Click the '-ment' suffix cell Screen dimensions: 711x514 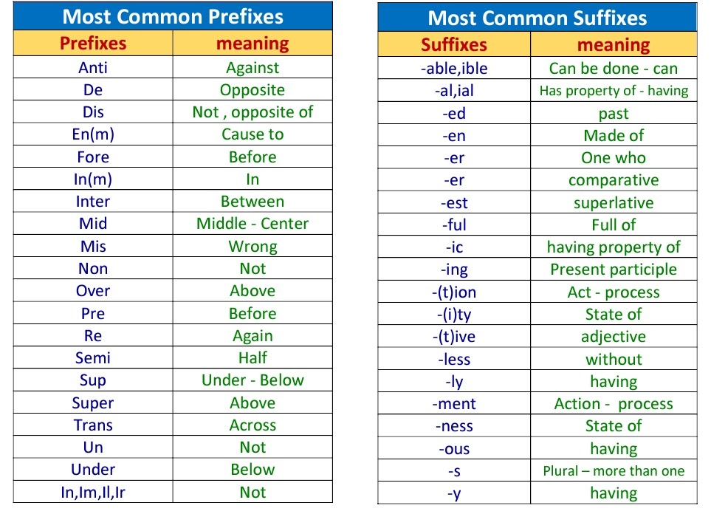tap(454, 403)
